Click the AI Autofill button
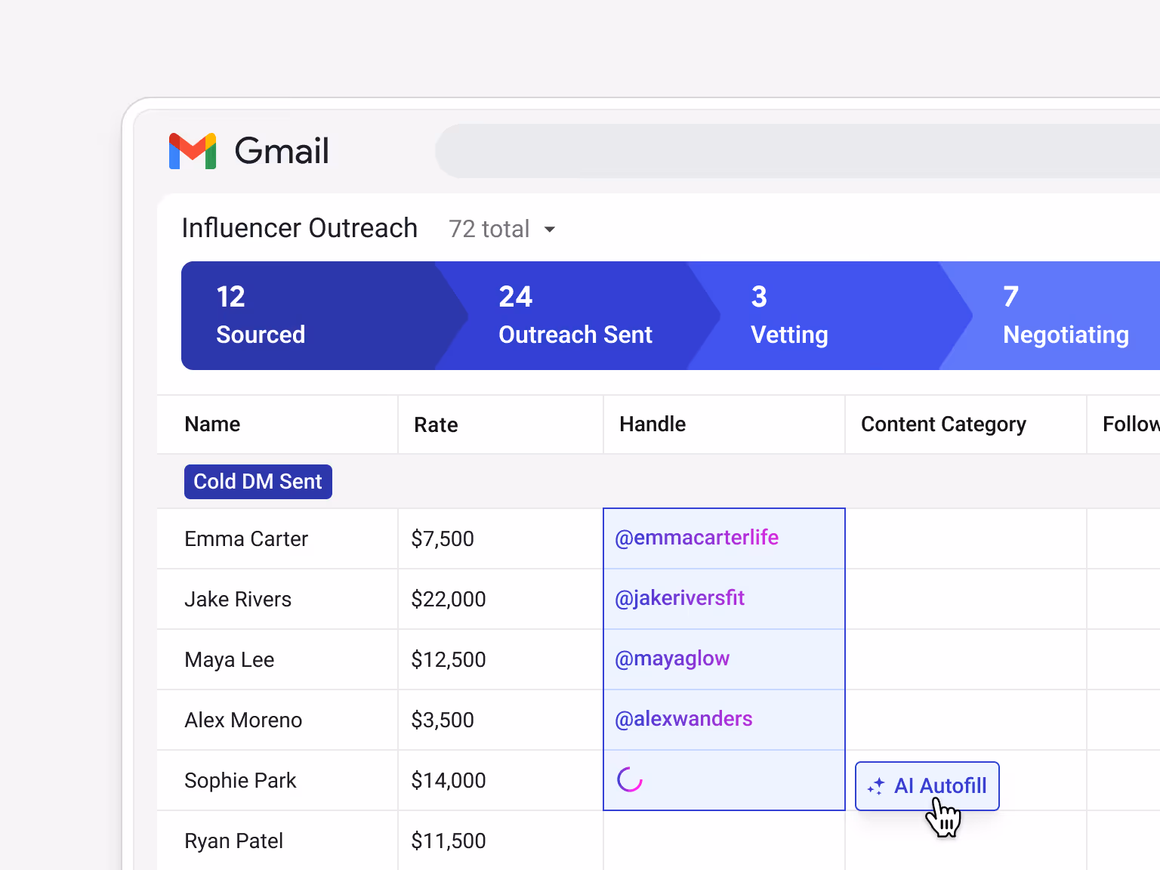 pyautogui.click(x=927, y=786)
